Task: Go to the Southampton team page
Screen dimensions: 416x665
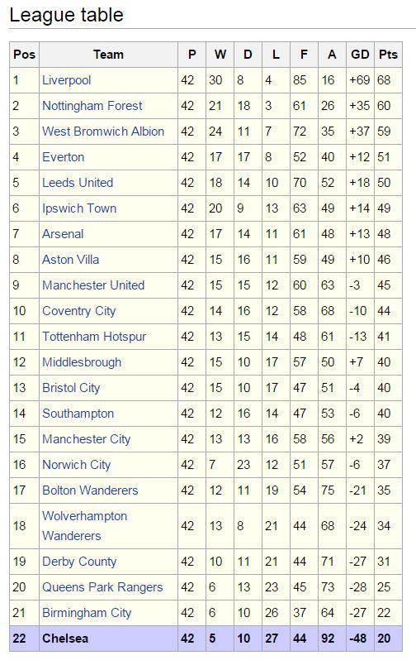Action: tap(78, 414)
